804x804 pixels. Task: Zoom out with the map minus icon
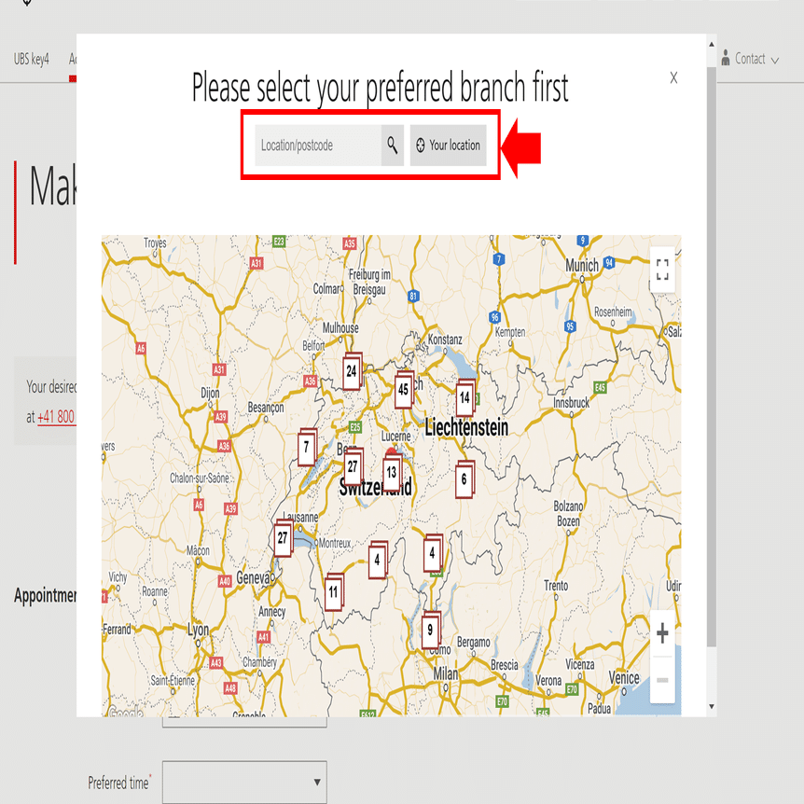coord(662,680)
